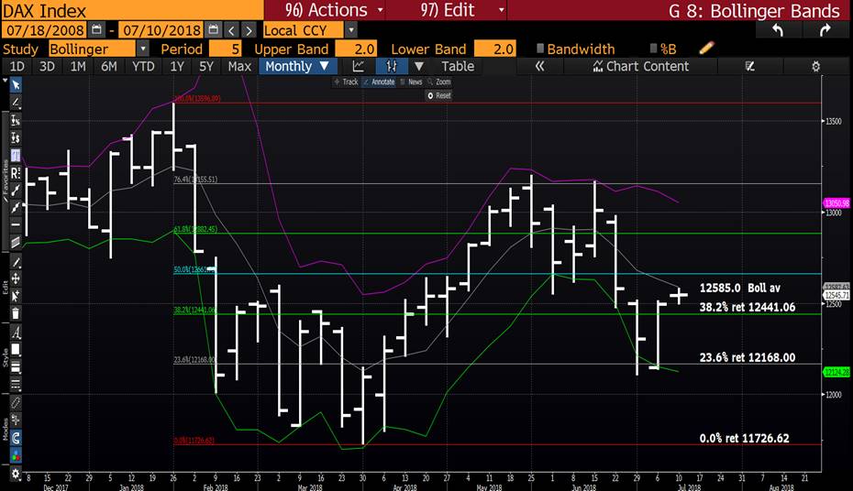Toggle the Zoom option on the chart
Image resolution: width=853 pixels, height=491 pixels.
439,82
